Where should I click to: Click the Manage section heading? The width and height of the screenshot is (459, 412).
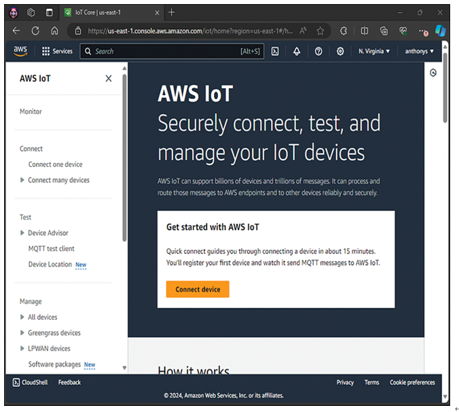coord(31,301)
